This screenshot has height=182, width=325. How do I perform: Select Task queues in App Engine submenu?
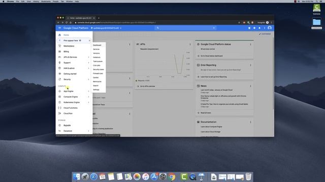(99, 61)
